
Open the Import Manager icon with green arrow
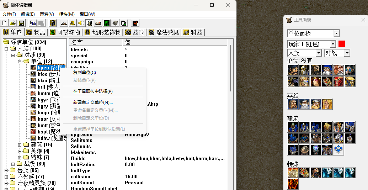(x=124, y=23)
